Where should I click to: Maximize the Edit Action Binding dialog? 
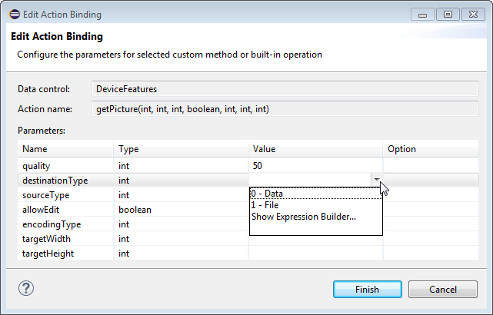click(447, 14)
